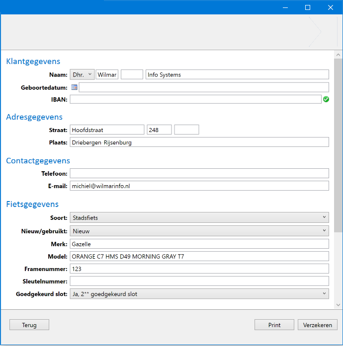Click the Sleutelnummer input field
This screenshot has width=343, height=346.
[x=199, y=281]
